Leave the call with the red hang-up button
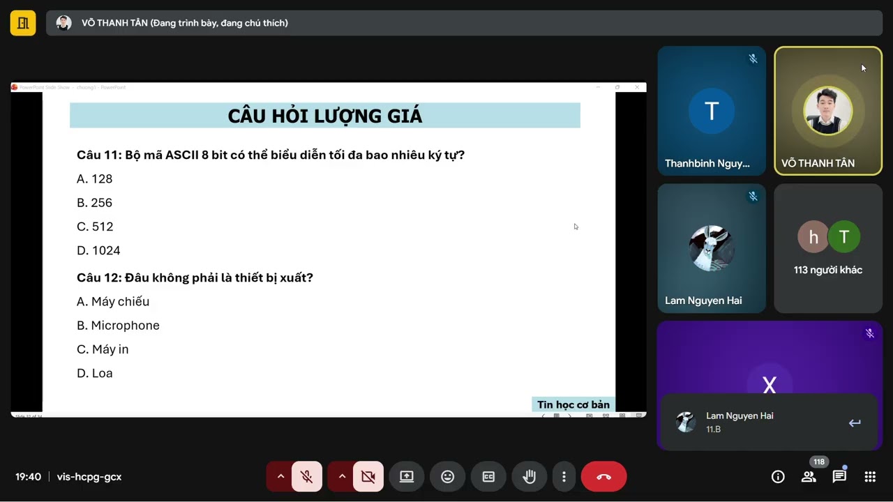 click(604, 477)
